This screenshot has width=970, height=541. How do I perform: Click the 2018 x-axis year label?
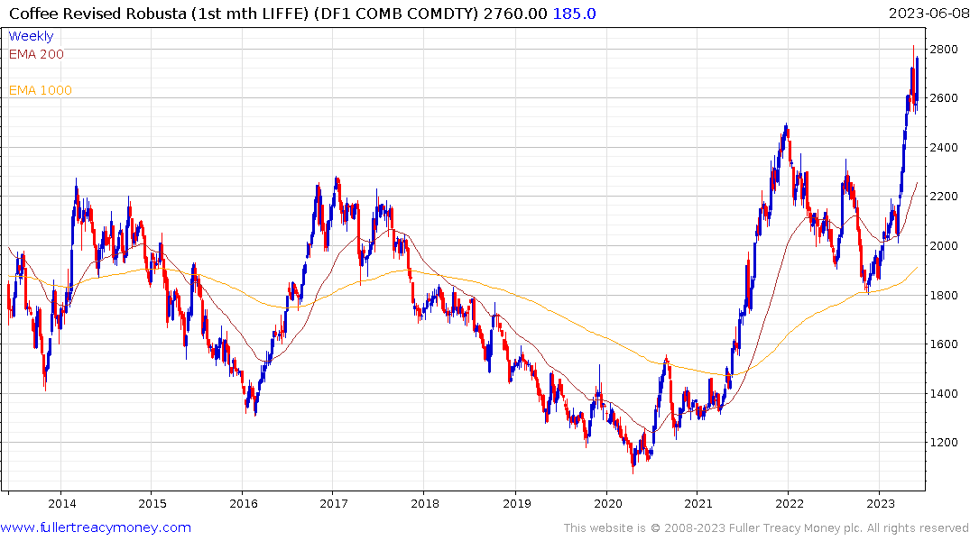[x=425, y=503]
